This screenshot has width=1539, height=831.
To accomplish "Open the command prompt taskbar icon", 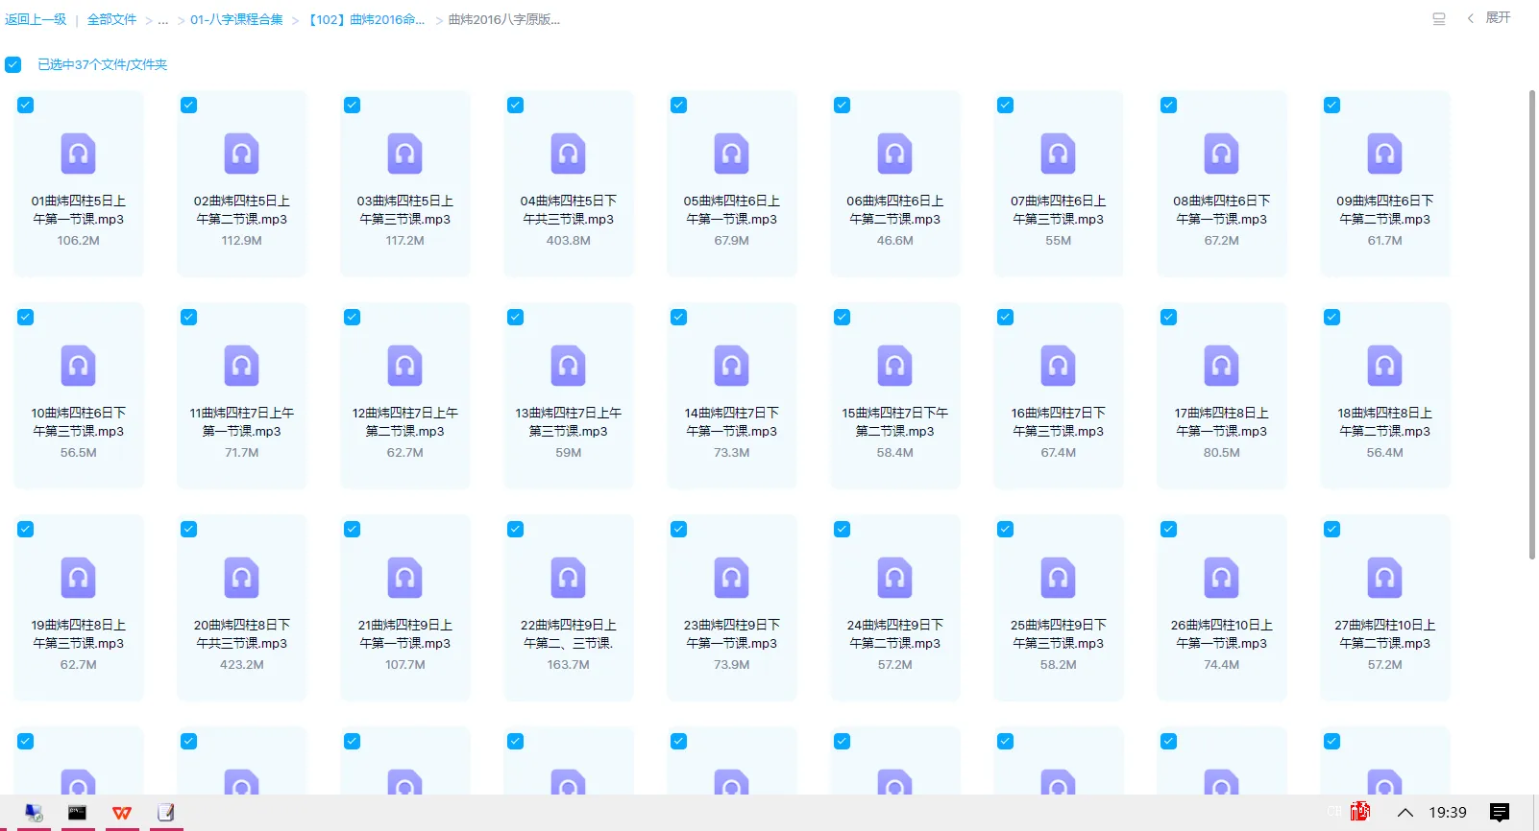I will coord(77,813).
